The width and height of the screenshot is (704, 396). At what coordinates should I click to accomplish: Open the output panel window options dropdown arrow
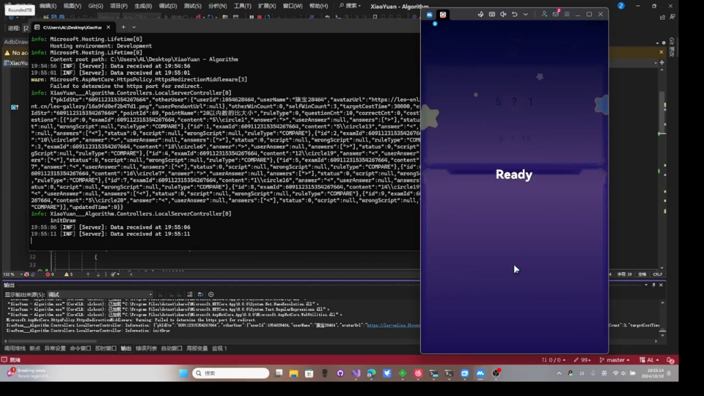[646, 285]
